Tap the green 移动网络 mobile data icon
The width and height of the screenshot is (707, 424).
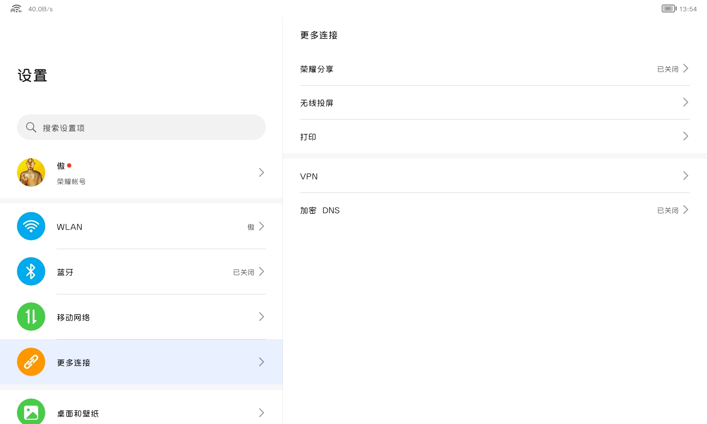(31, 317)
